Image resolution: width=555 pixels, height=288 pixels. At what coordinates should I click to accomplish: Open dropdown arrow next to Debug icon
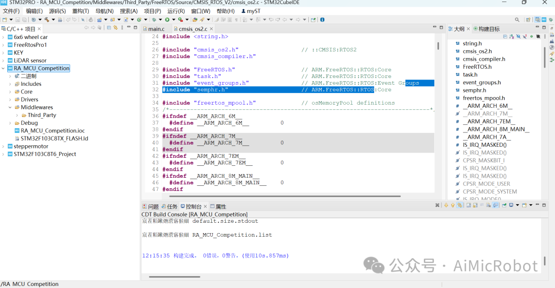pyautogui.click(x=160, y=20)
